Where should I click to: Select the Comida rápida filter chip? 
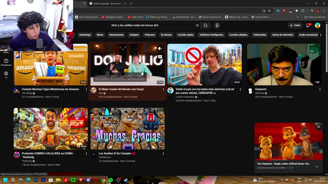tap(186, 35)
